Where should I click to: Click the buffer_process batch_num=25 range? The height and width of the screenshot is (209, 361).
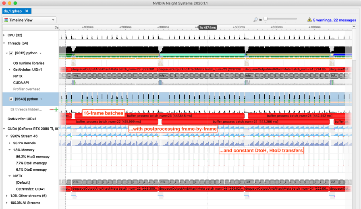299,116
